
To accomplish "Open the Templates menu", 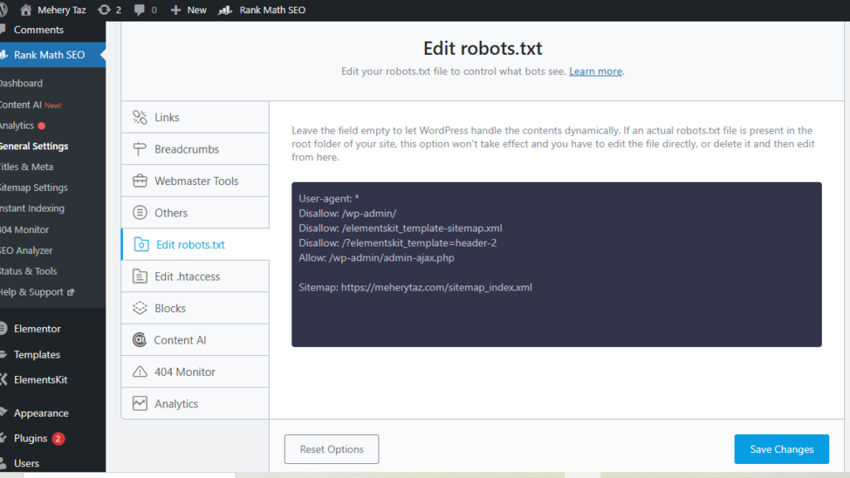I will tap(37, 355).
